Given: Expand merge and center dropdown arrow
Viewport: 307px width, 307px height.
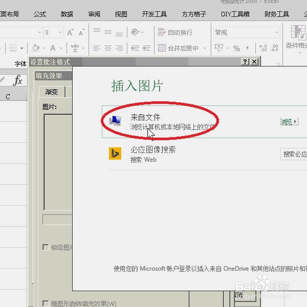Looking at the screenshot, I should 205,48.
